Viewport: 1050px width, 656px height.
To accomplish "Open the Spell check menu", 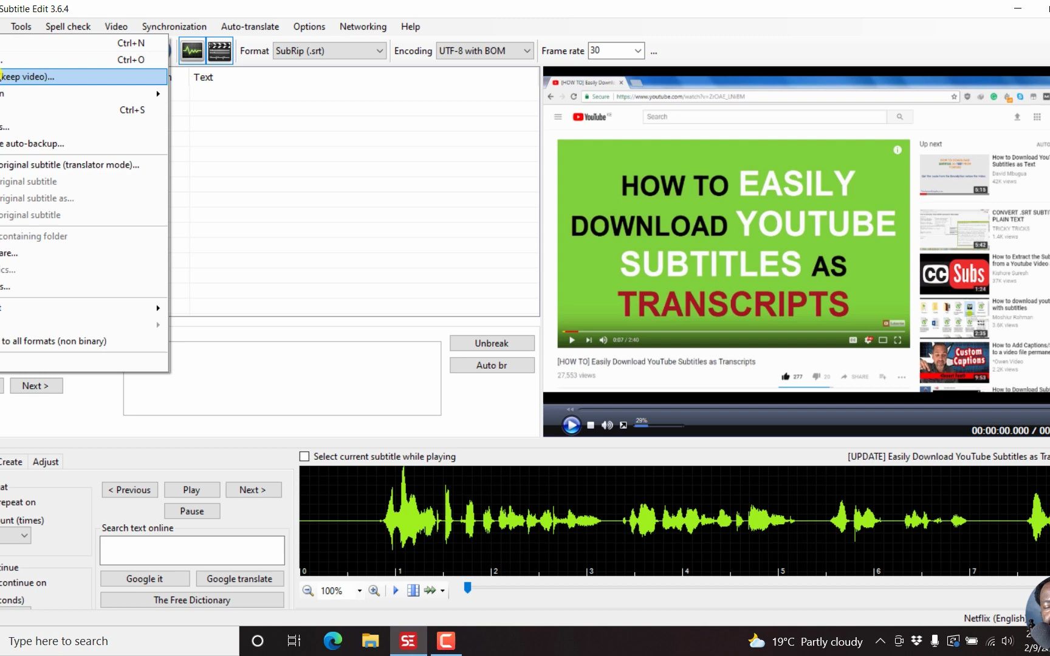I will click(x=68, y=26).
